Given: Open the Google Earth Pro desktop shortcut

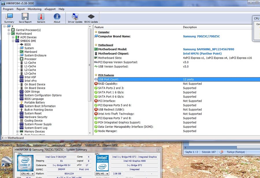Looking at the screenshot, I should pyautogui.click(x=6, y=165).
